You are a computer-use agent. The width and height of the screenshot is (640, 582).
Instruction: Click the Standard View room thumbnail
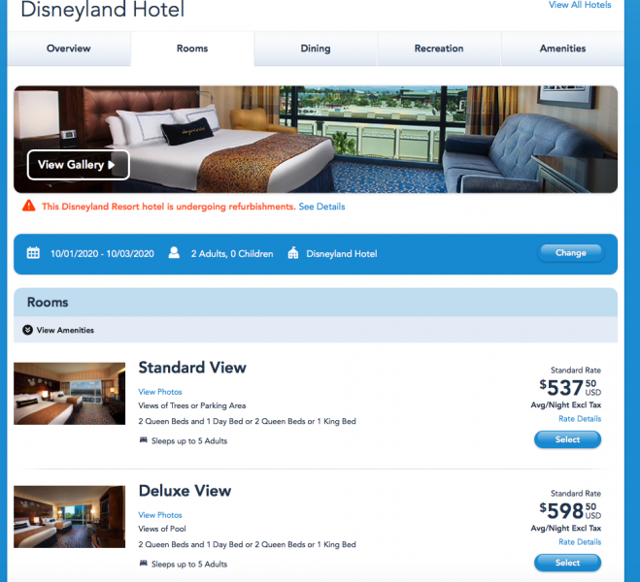[x=69, y=393]
